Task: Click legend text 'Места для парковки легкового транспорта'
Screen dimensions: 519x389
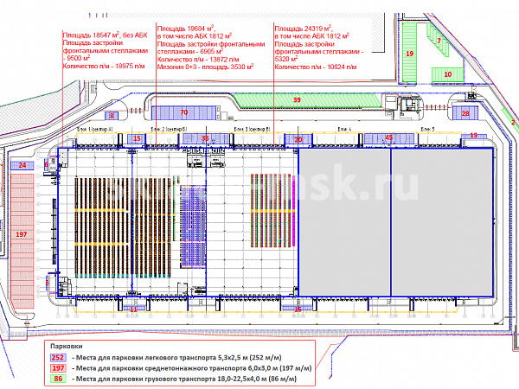Action: pyautogui.click(x=146, y=358)
